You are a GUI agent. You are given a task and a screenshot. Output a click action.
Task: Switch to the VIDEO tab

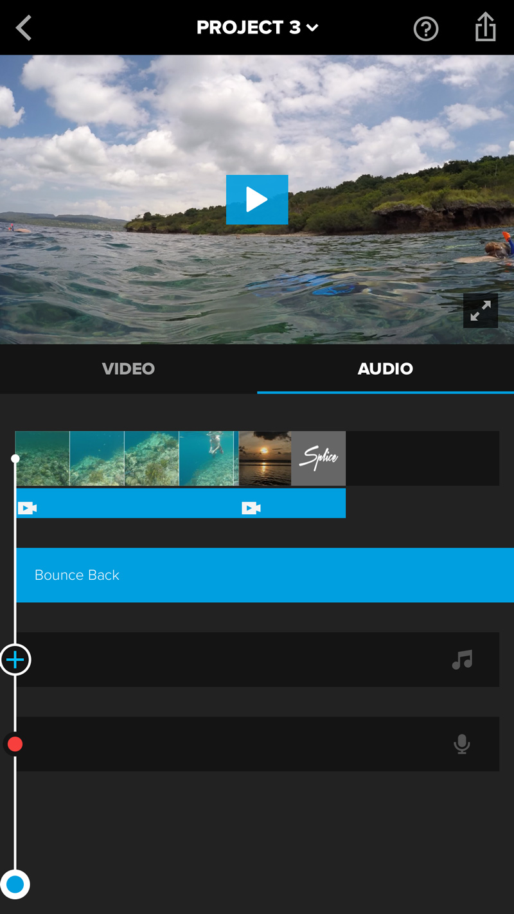pyautogui.click(x=128, y=369)
